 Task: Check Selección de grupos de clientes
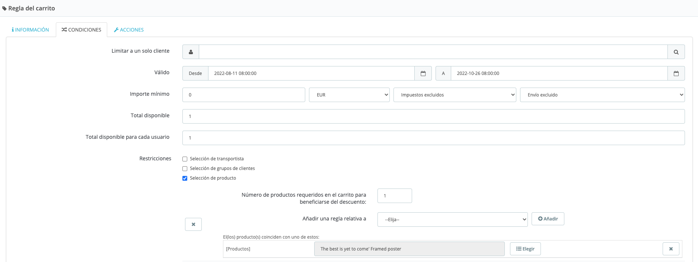tap(185, 169)
